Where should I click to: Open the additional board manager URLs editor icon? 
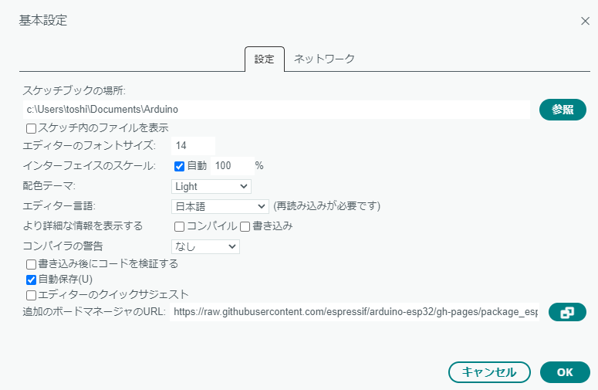click(x=567, y=312)
